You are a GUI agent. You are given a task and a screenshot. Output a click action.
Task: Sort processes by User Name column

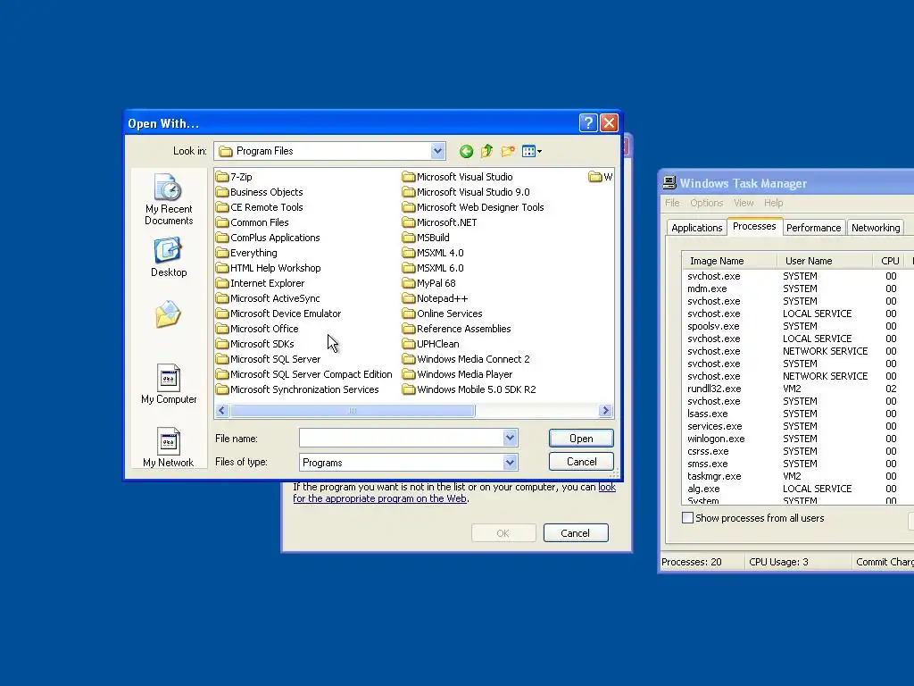(825, 261)
